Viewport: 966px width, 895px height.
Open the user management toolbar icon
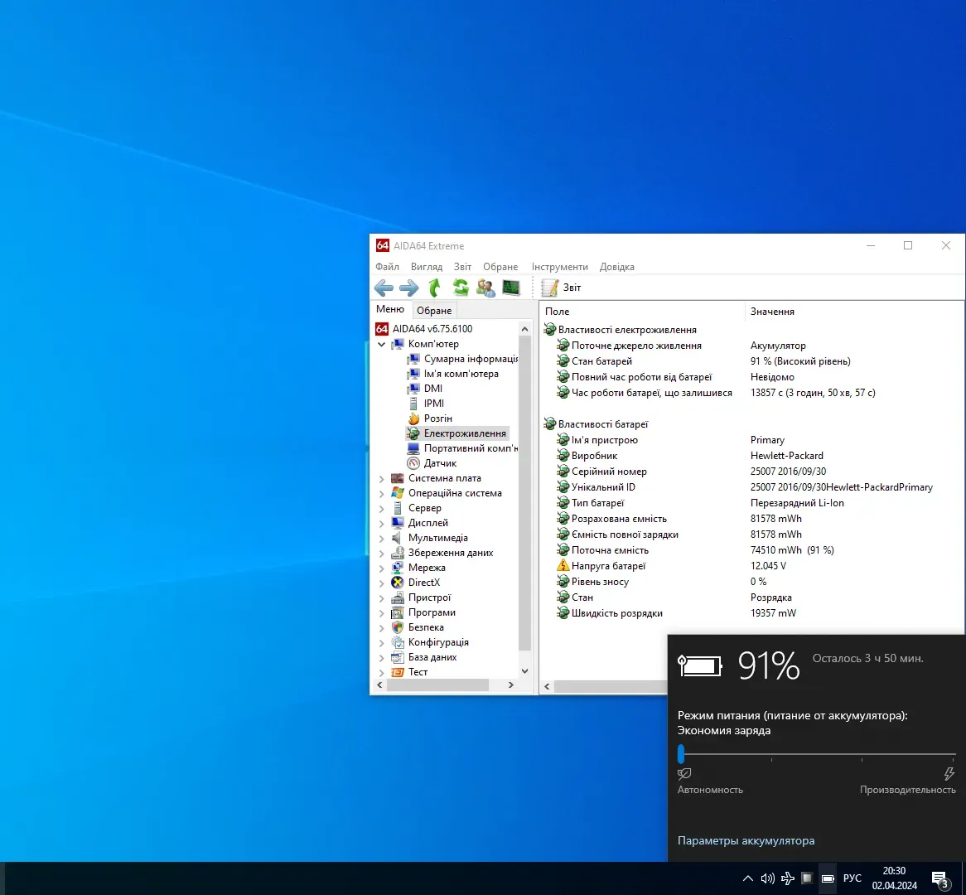(486, 288)
